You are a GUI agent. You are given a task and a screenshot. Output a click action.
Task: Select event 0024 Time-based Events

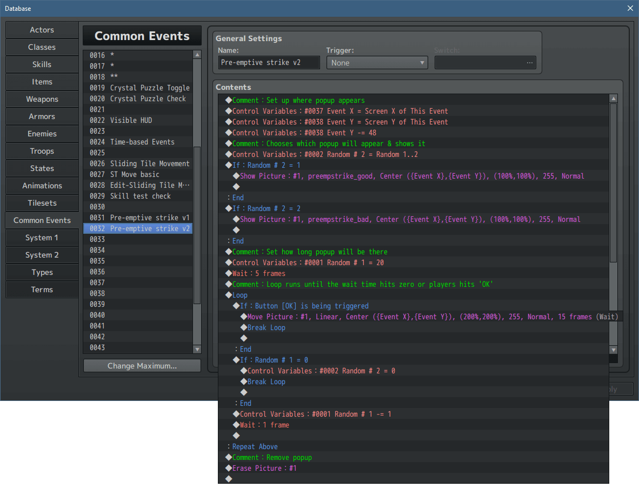[x=138, y=142]
